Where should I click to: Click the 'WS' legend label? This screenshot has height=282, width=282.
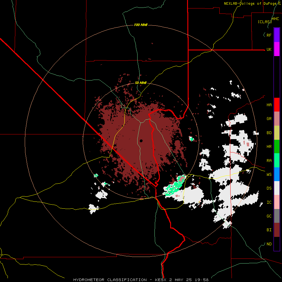[x=269, y=175]
